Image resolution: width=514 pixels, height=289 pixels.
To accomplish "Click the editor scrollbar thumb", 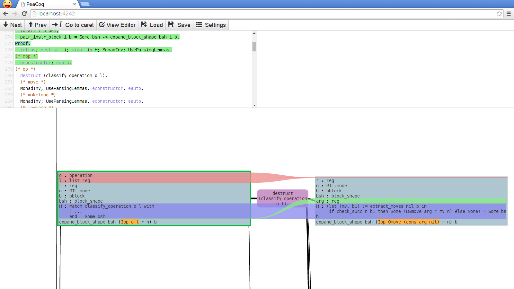I will 254,47.
